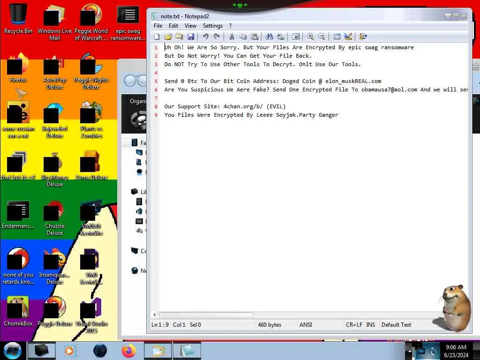Save note.txt with the floppy disk icon

pyautogui.click(x=191, y=37)
